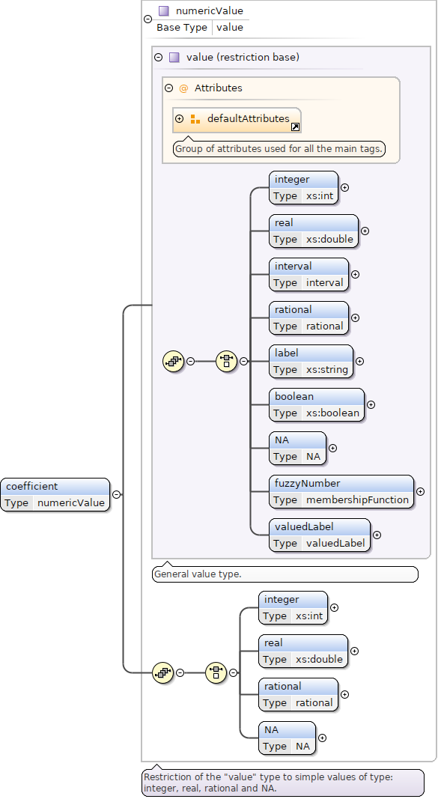The width and height of the screenshot is (438, 799).
Task: Click the 'numericValue' header title
Action: (210, 10)
